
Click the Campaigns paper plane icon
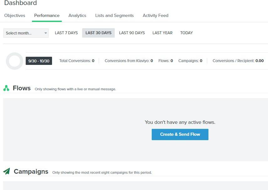tap(7, 172)
